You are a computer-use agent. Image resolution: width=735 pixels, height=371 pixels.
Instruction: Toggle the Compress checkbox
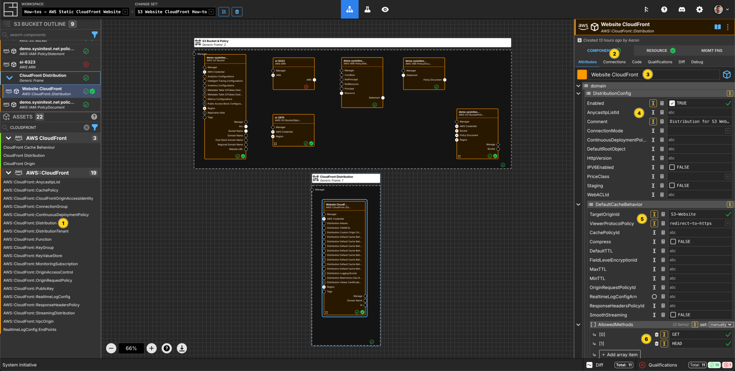click(x=673, y=241)
